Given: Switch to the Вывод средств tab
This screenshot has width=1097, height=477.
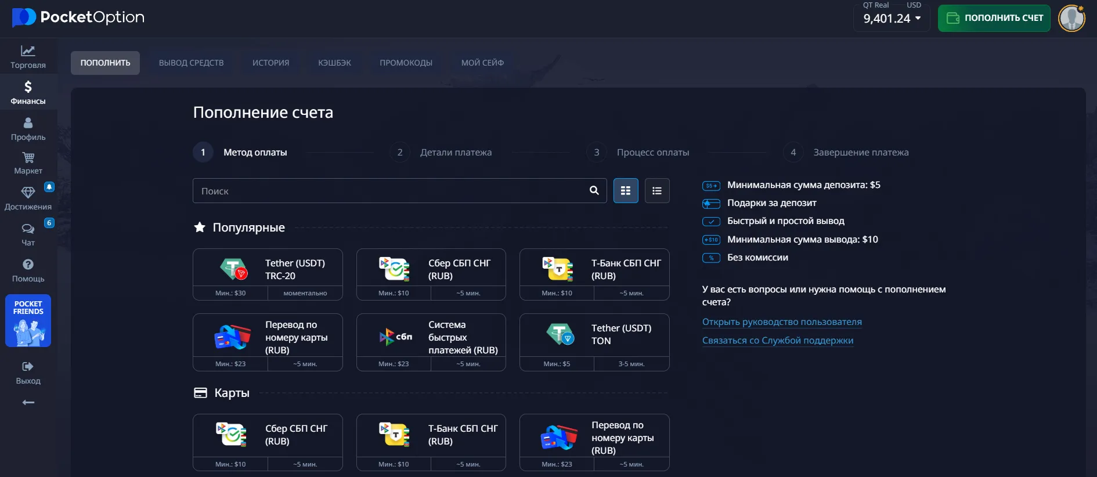Looking at the screenshot, I should [191, 63].
